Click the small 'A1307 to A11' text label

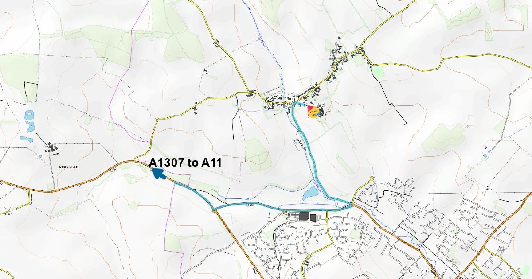coord(69,167)
